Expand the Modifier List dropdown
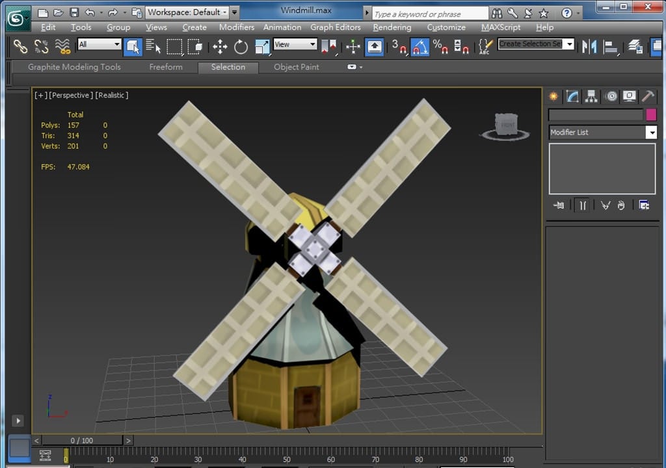666x468 pixels. tap(651, 132)
